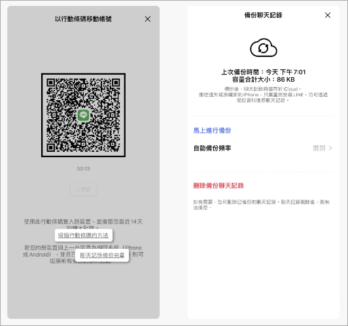
Task: Close the 備份聊天記錄 panel
Action: 328,15
